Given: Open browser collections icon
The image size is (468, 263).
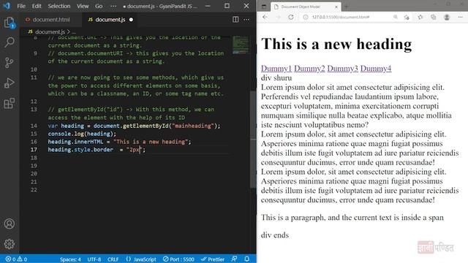Looking at the screenshot, I should (434, 17).
